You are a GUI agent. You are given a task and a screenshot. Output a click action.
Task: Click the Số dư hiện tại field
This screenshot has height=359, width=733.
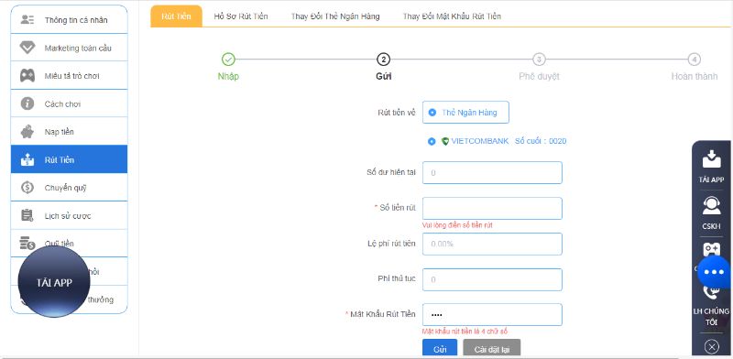[x=492, y=172]
